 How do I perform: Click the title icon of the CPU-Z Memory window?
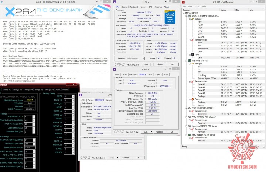pos(114,69)
